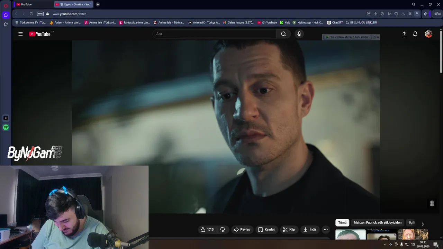Open ad blocker shield icon
The image size is (443, 249).
point(382,14)
